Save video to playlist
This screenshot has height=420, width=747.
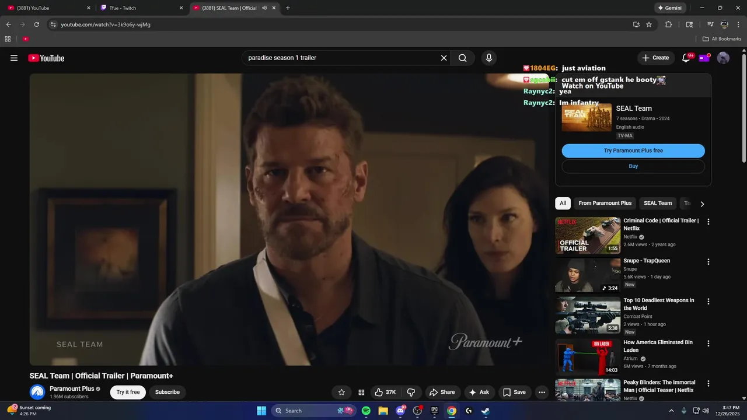tap(514, 392)
